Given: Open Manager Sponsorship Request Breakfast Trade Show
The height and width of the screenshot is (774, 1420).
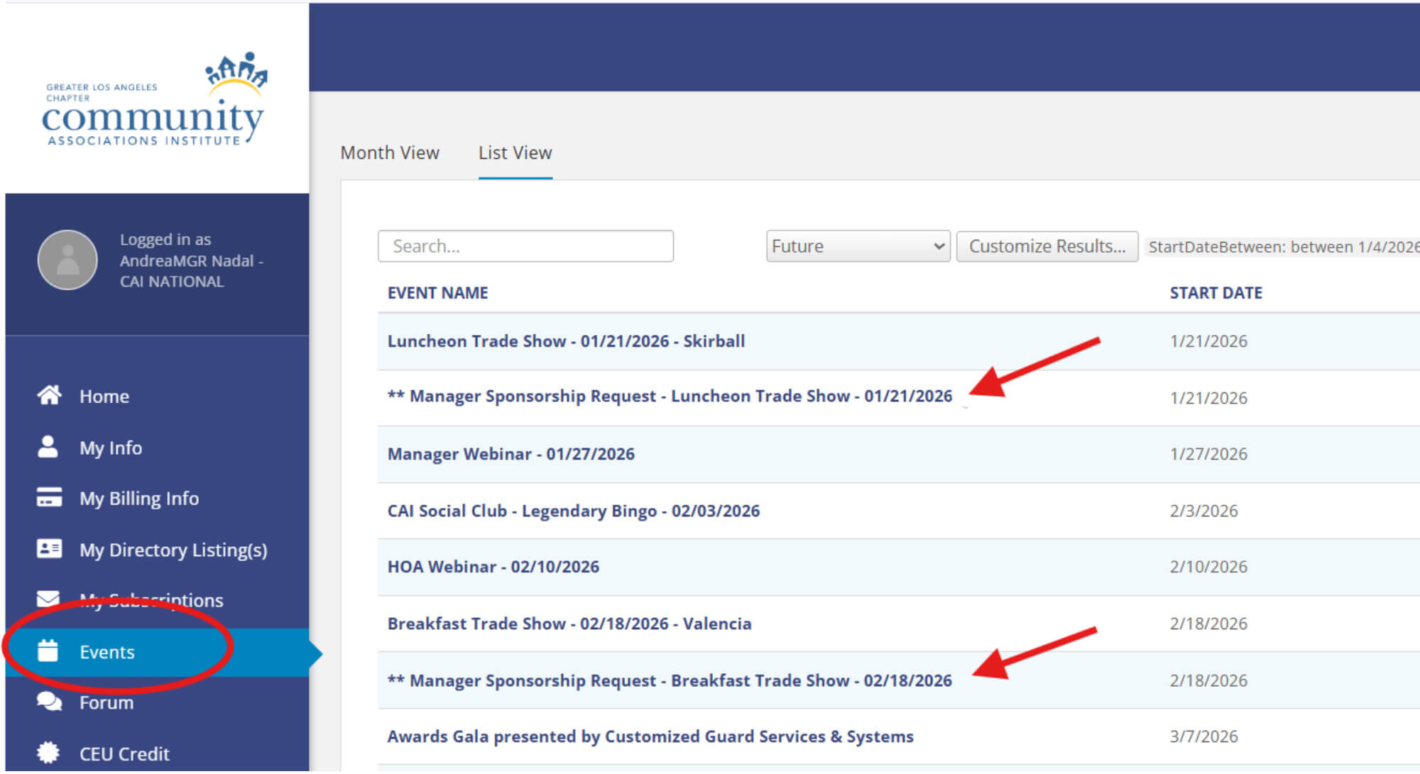Looking at the screenshot, I should click(669, 680).
